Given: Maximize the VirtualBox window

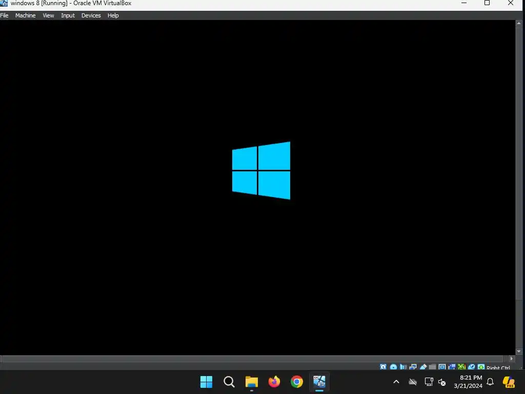Looking at the screenshot, I should (x=487, y=3).
